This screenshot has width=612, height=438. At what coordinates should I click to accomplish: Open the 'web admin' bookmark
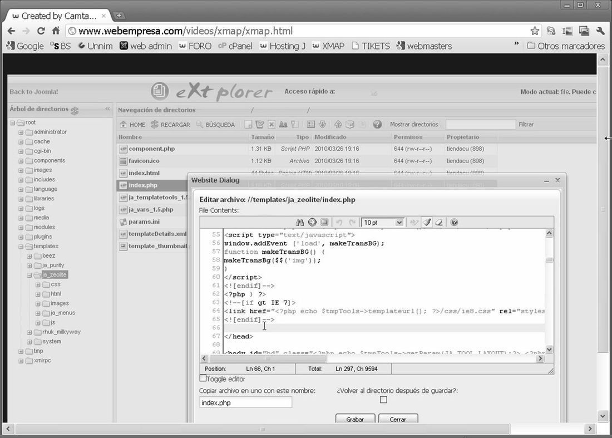coord(146,46)
